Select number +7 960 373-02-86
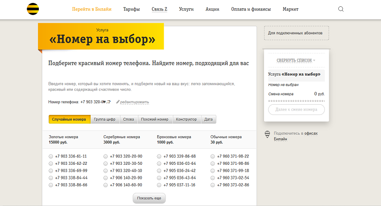 click(x=213, y=185)
